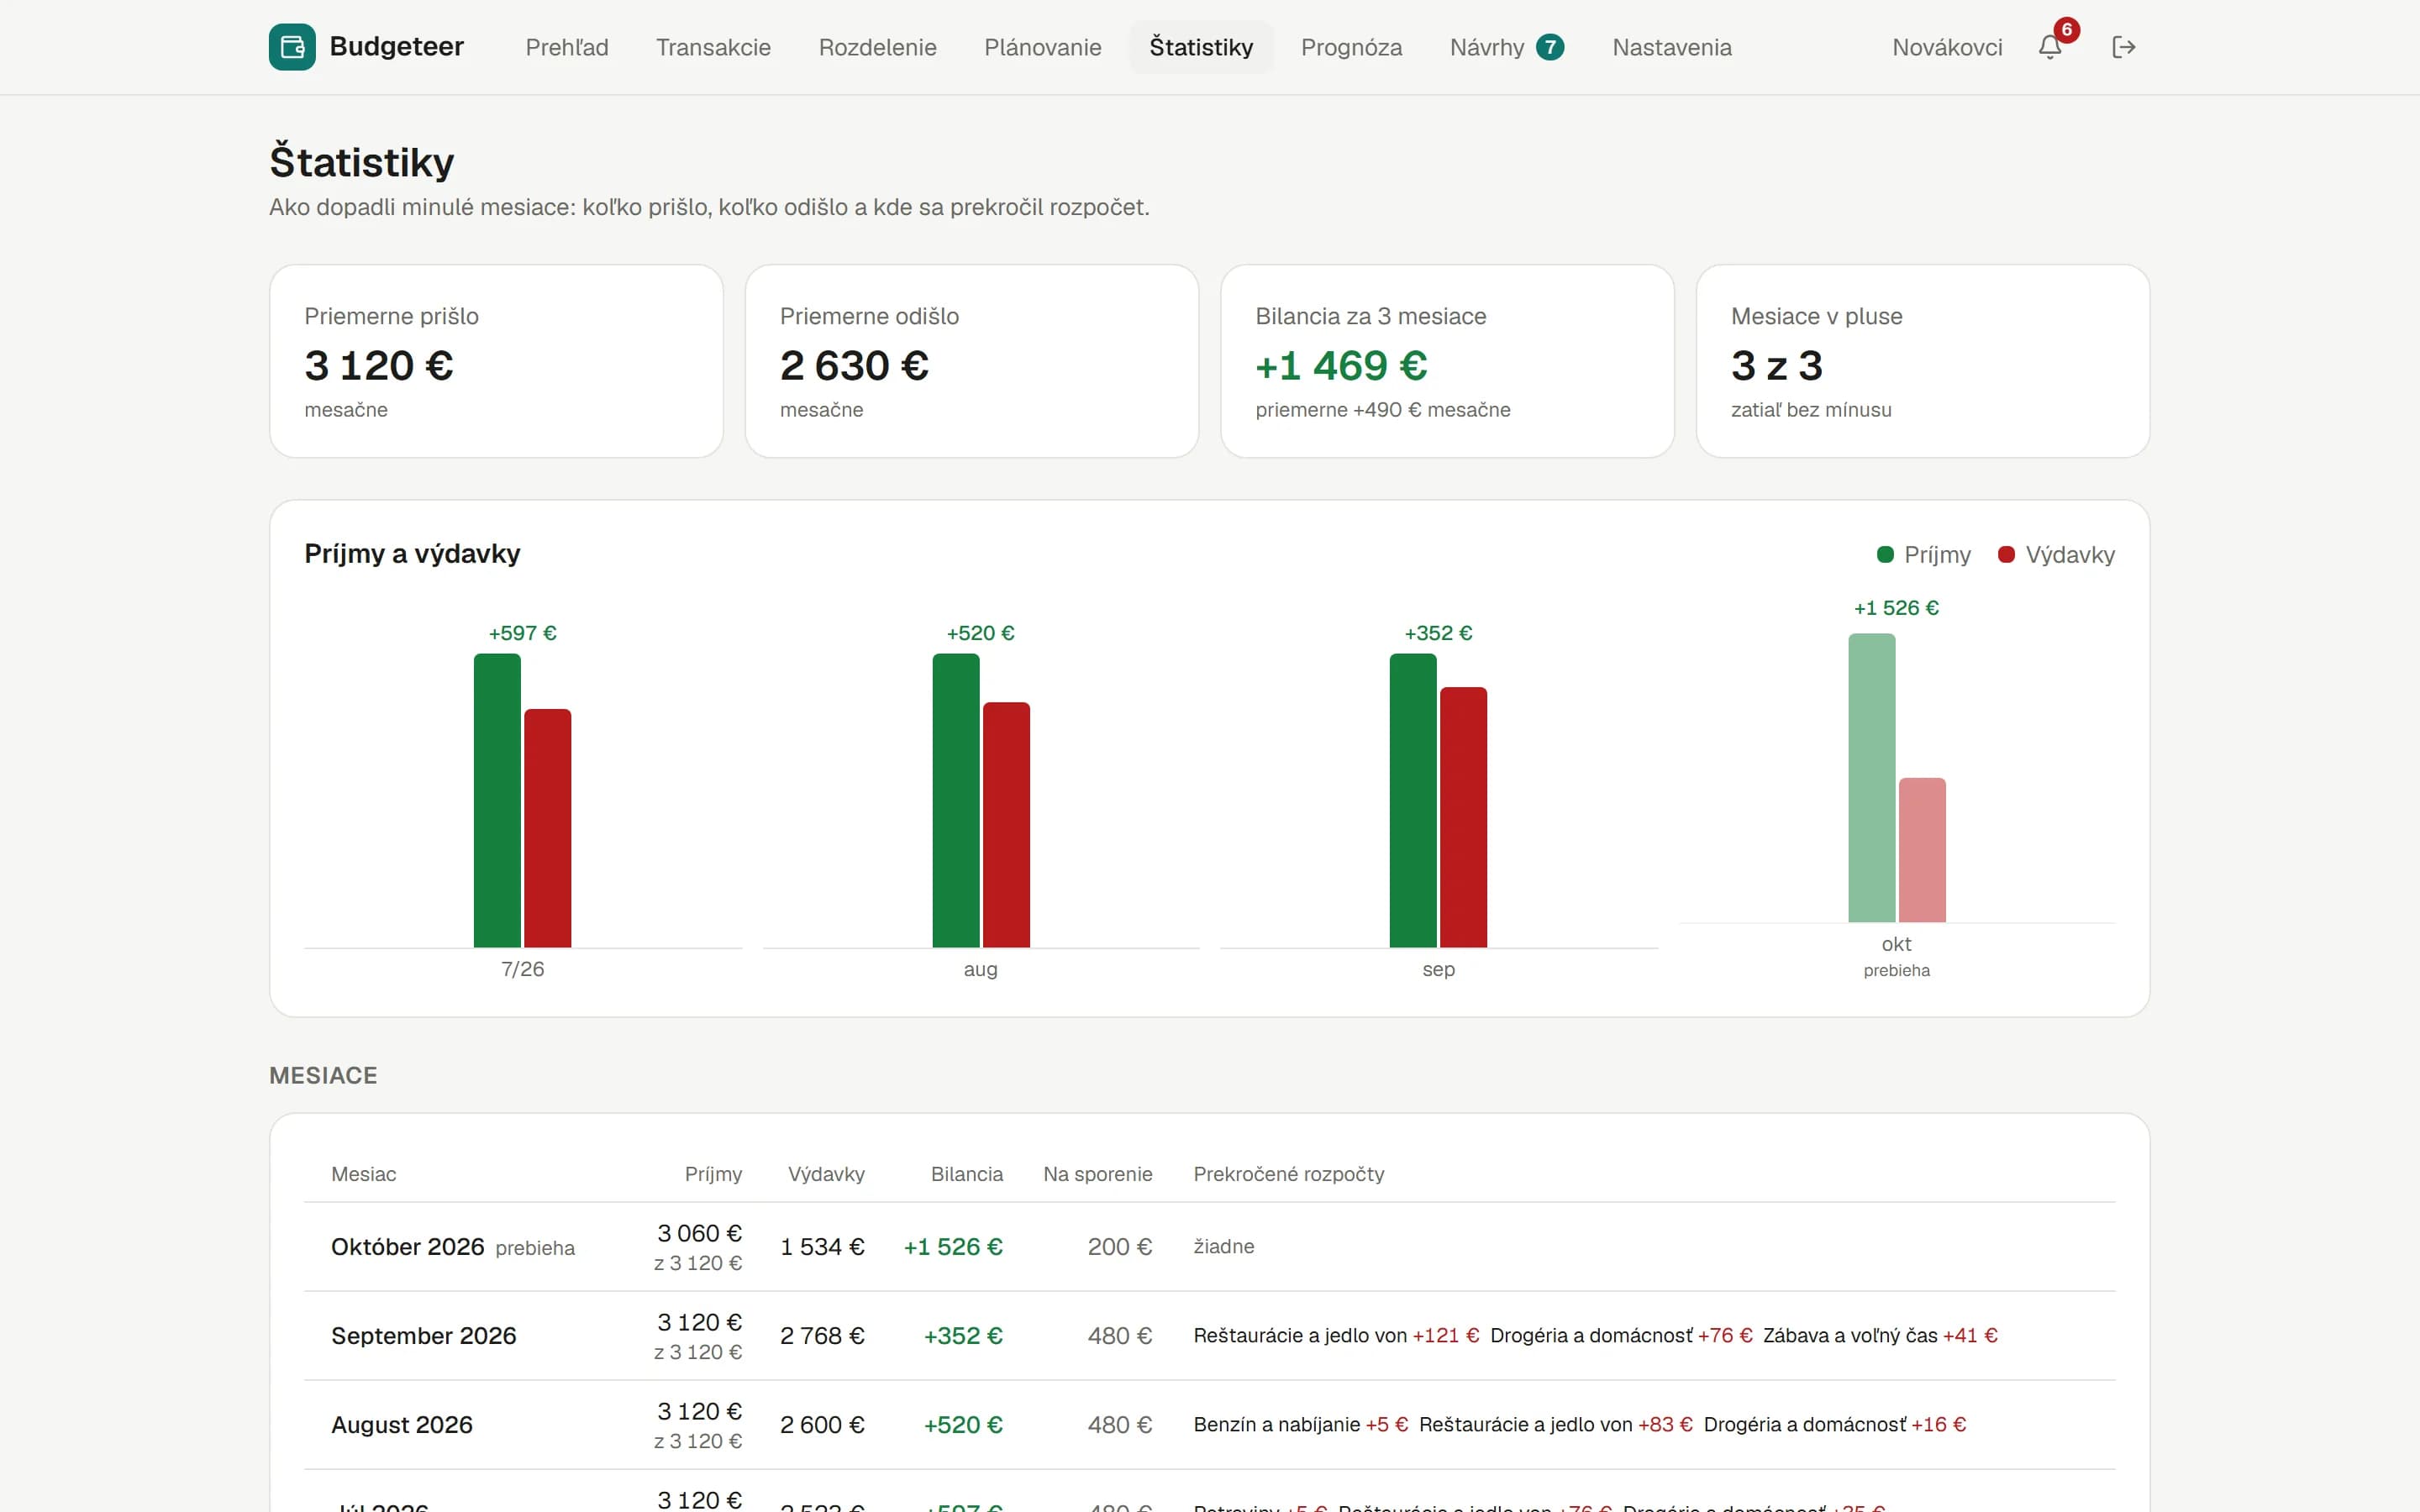Click the green Príjmy legend dot
The height and width of the screenshot is (1512, 2420).
tap(1885, 554)
